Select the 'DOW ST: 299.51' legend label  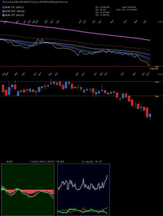coord(14,7)
